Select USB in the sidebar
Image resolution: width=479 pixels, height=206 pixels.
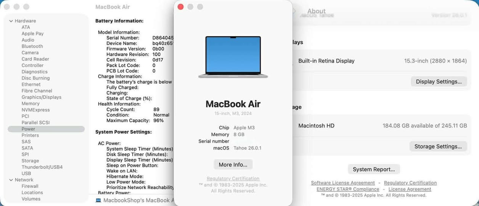(26, 174)
